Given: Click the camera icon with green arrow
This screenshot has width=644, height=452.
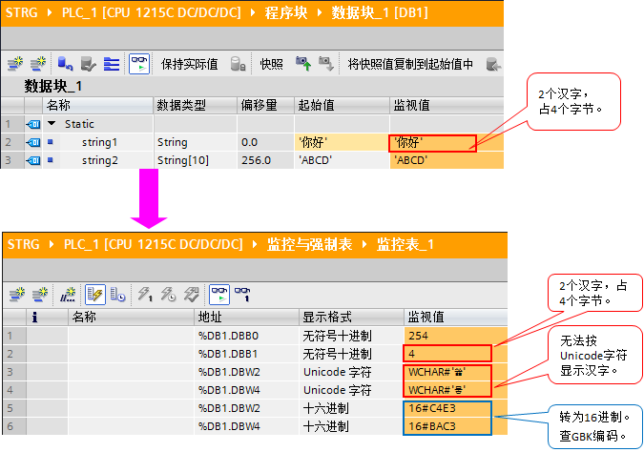Looking at the screenshot, I should (303, 64).
